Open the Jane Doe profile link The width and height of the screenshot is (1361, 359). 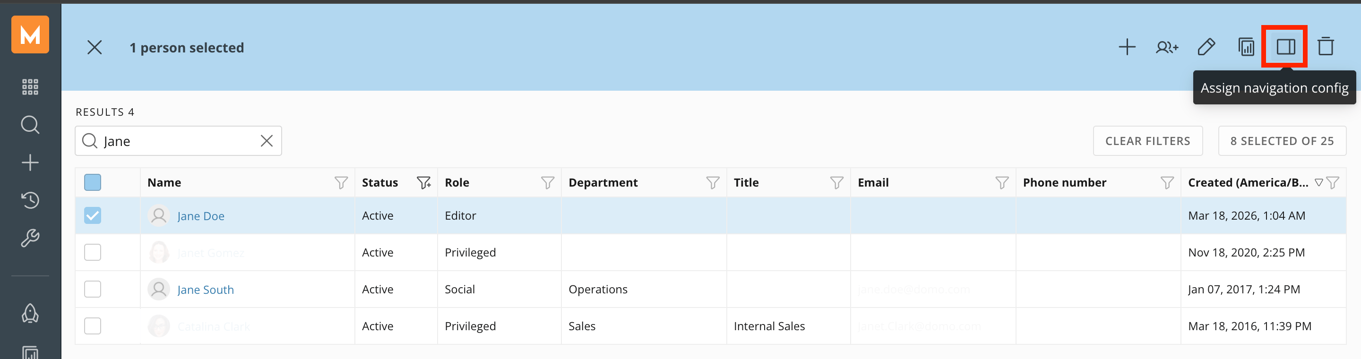tap(201, 216)
